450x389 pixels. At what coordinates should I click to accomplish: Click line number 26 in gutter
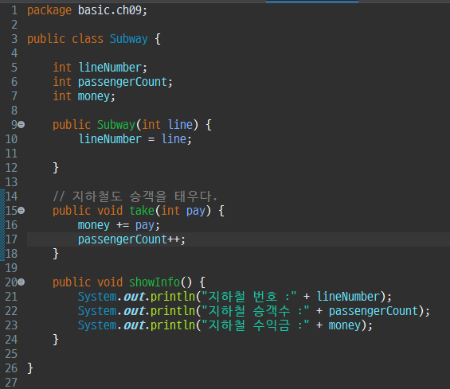[x=11, y=368]
